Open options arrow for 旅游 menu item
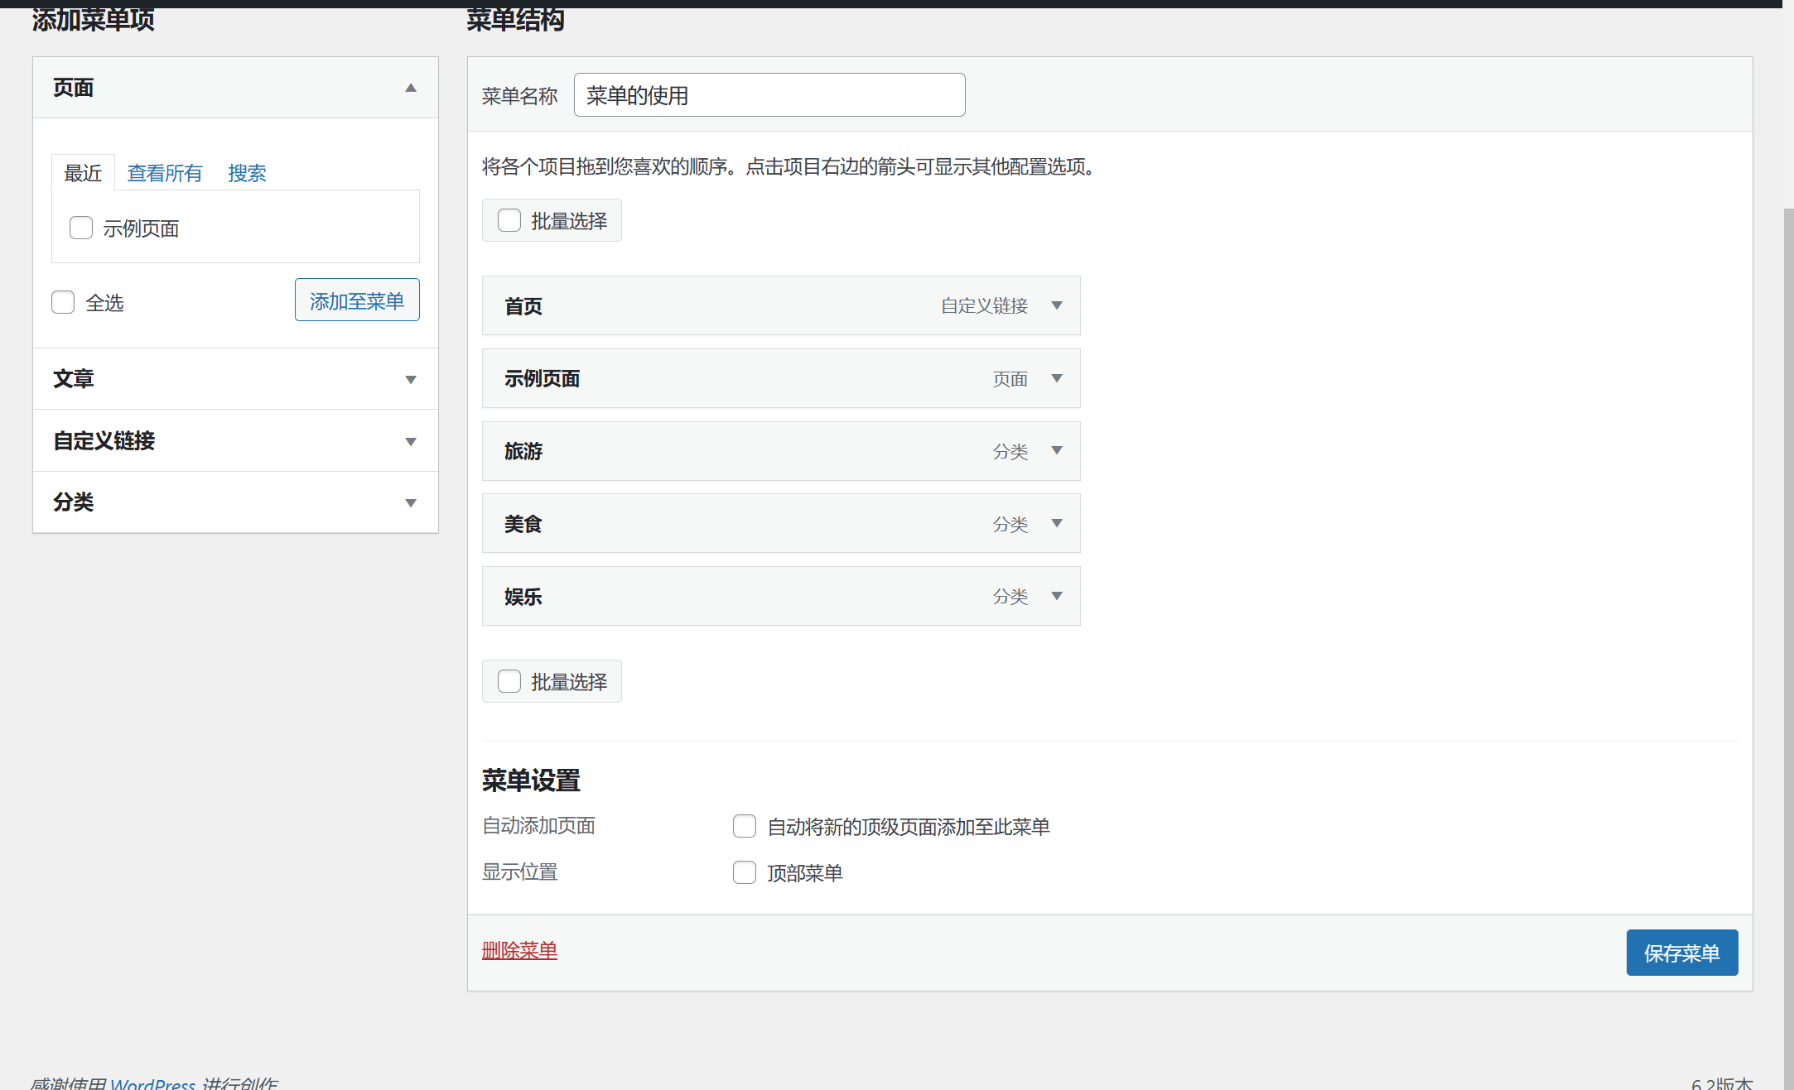This screenshot has width=1794, height=1090. 1057,450
